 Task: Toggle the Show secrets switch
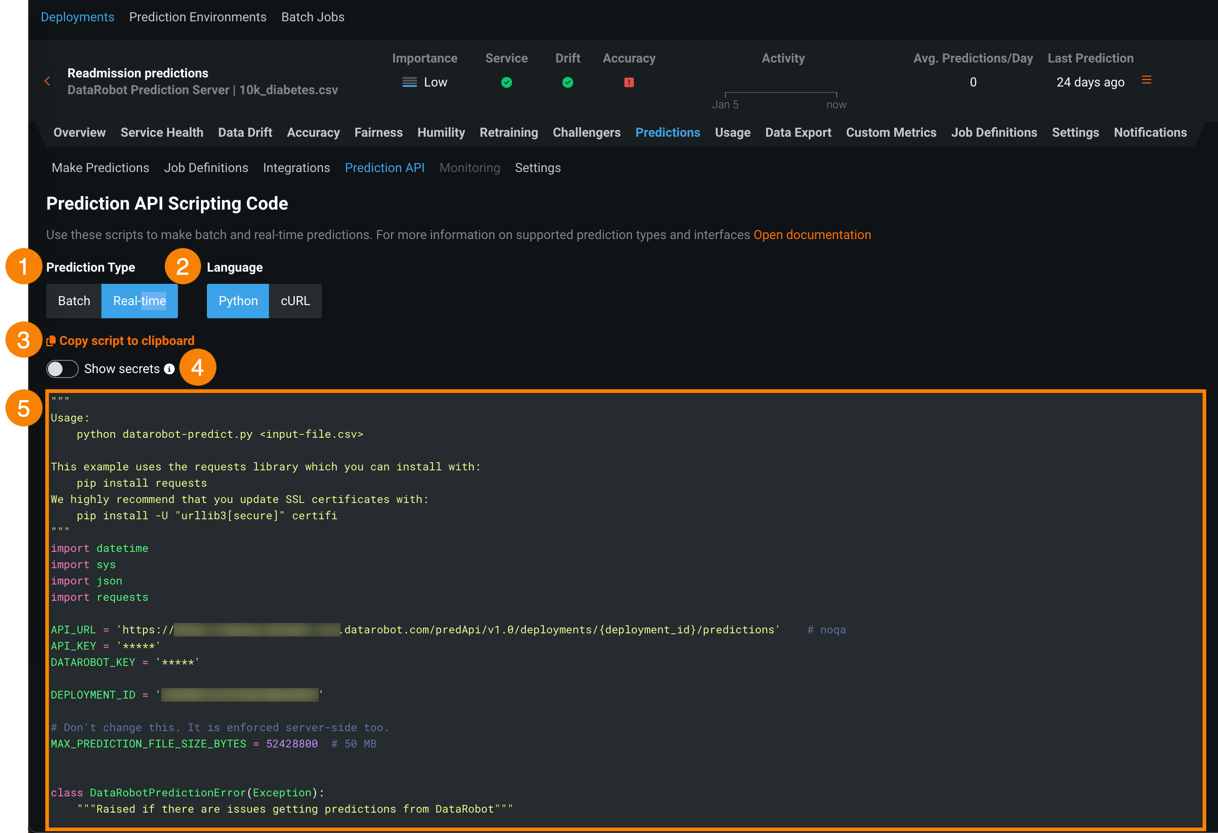[x=62, y=369]
